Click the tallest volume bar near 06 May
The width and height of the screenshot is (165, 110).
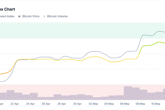pyautogui.click(x=128, y=93)
